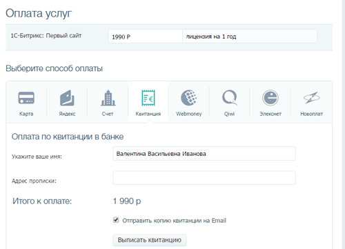Choose the Новоплат payment icon

[311, 98]
